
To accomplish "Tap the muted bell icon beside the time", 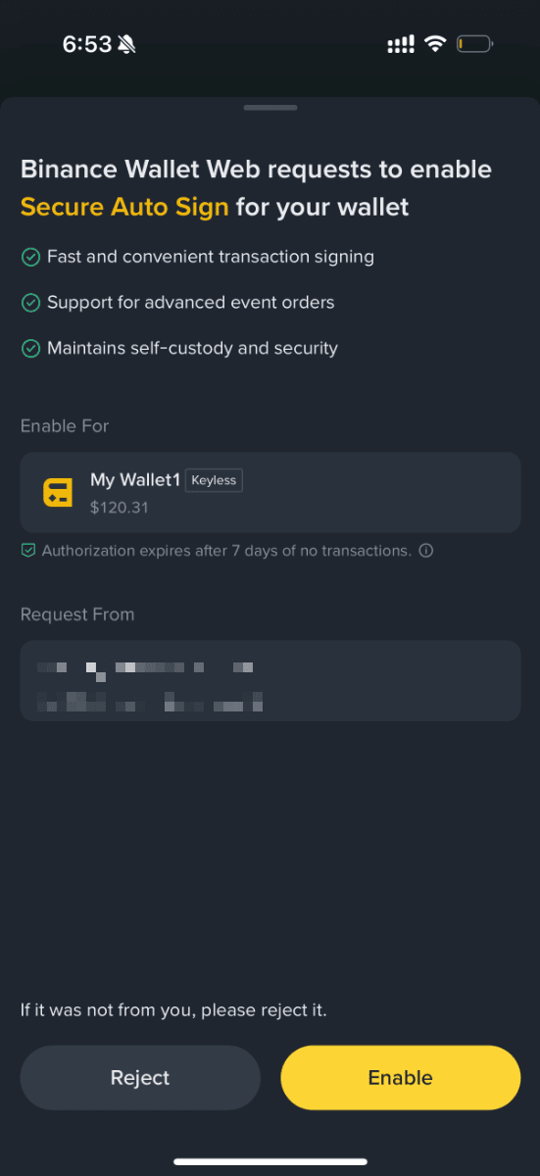I will (x=127, y=44).
